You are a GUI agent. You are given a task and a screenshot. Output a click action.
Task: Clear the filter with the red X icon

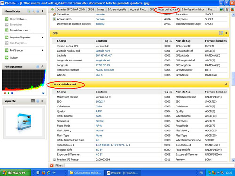click(51, 165)
